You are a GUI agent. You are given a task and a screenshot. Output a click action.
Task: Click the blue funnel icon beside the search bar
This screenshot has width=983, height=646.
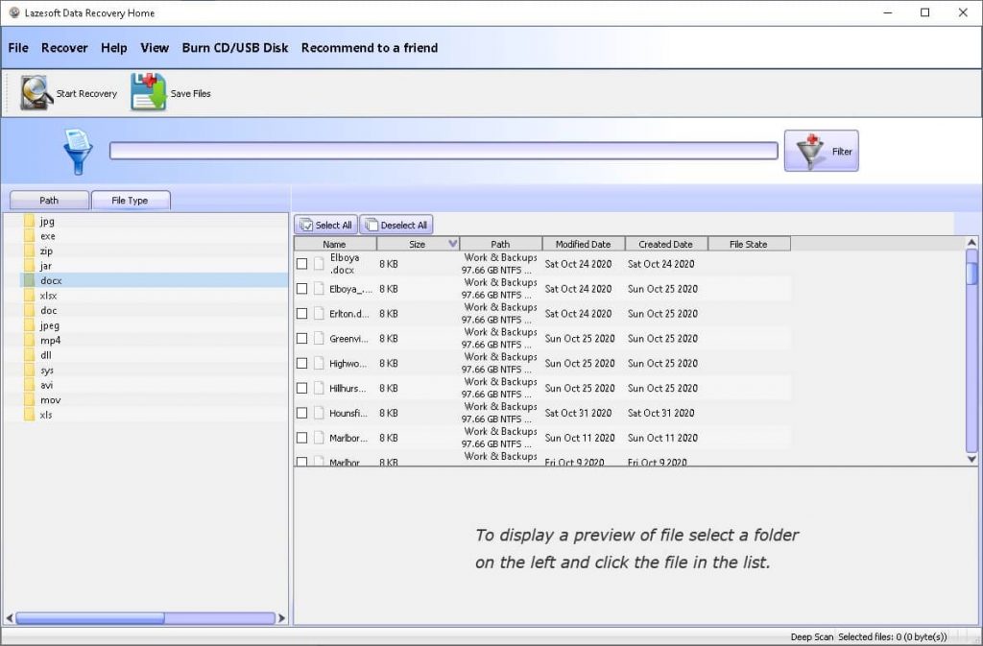pyautogui.click(x=79, y=150)
